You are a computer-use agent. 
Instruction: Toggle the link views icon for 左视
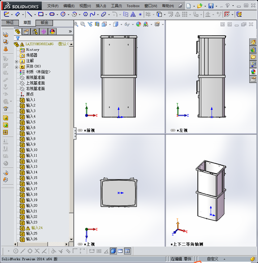point(173,130)
